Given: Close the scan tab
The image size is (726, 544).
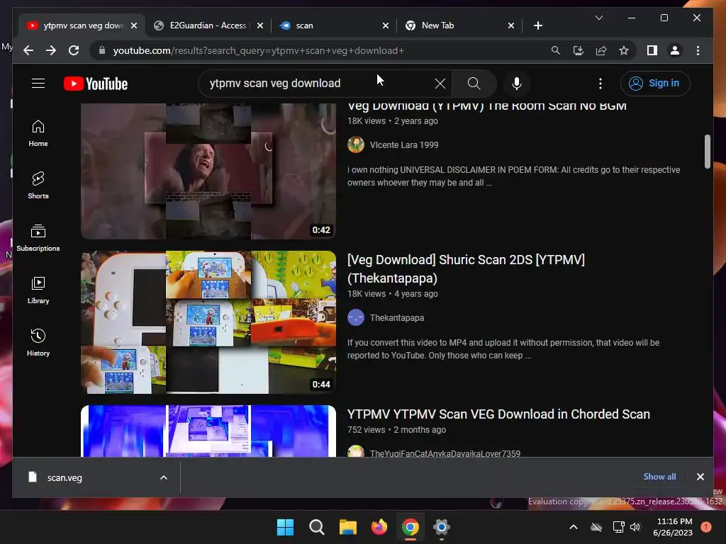Looking at the screenshot, I should [386, 25].
